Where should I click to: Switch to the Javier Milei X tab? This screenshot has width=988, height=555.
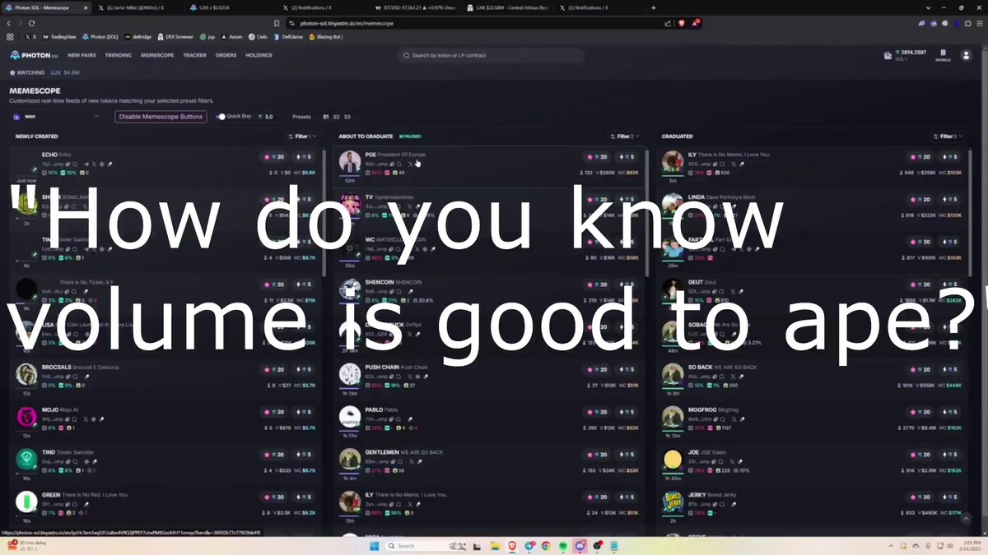click(x=134, y=7)
